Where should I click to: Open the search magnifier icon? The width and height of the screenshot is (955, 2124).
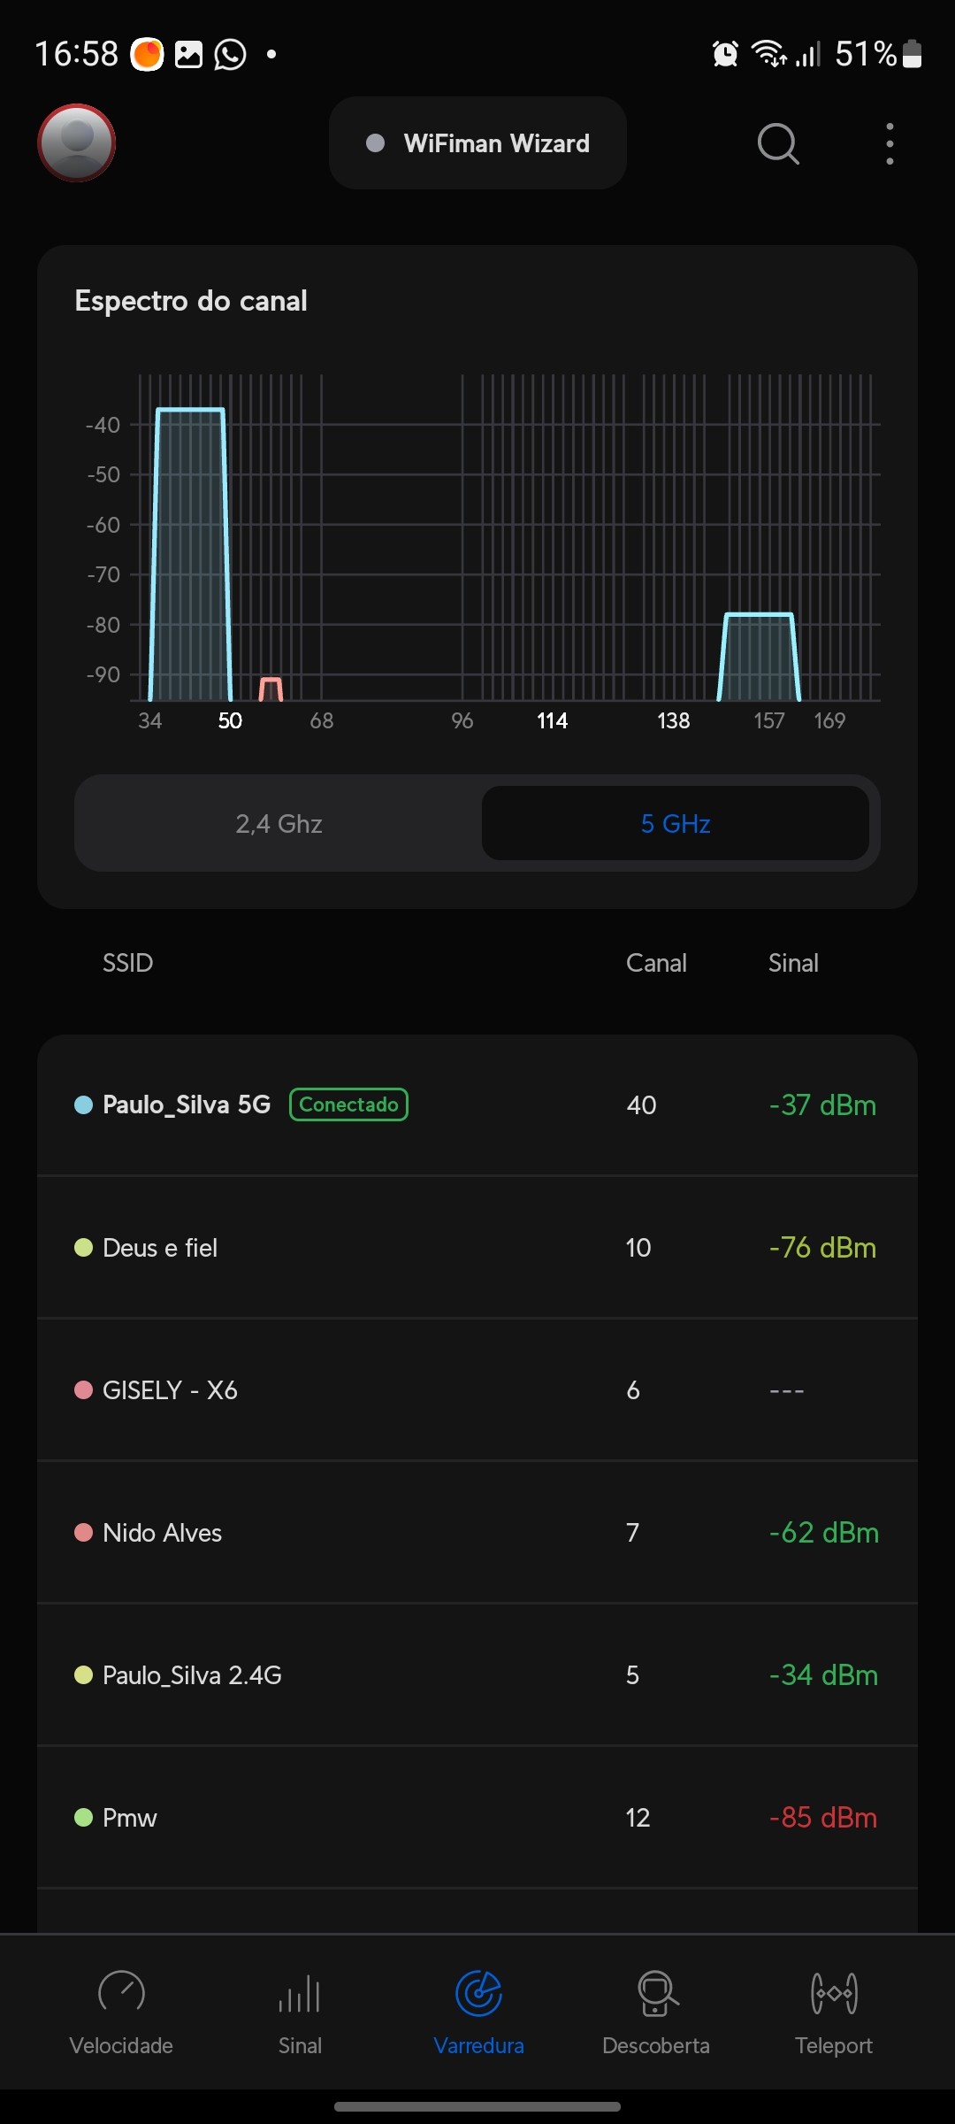pyautogui.click(x=778, y=143)
